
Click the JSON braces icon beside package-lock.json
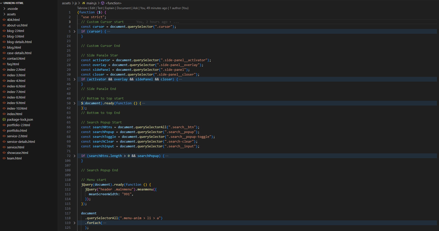coord(4,119)
